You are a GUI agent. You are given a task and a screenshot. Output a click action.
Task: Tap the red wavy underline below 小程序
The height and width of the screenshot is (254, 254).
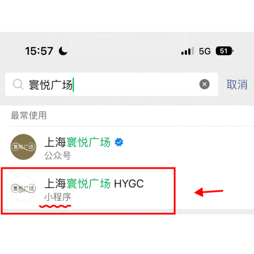point(55,206)
